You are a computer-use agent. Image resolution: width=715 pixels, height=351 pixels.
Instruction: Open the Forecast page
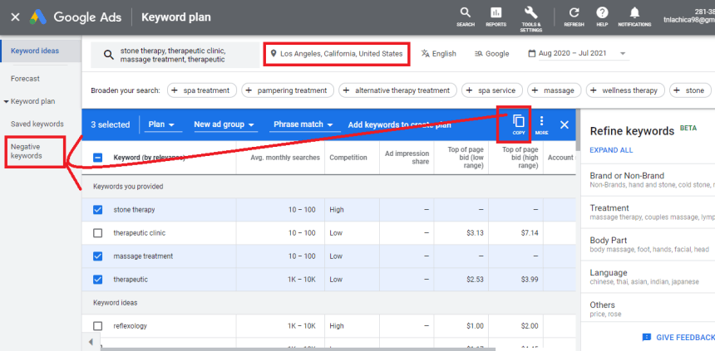[25, 79]
